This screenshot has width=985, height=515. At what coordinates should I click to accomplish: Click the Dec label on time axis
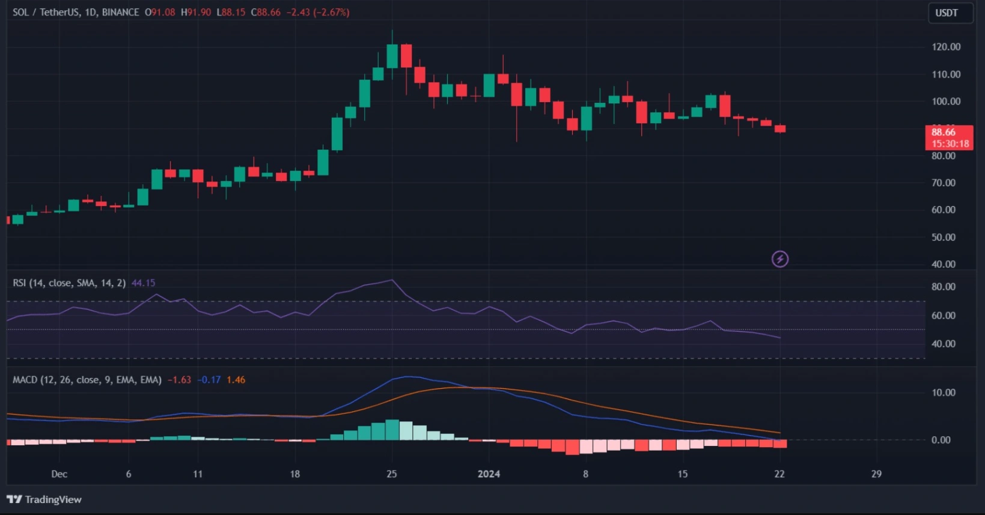59,474
